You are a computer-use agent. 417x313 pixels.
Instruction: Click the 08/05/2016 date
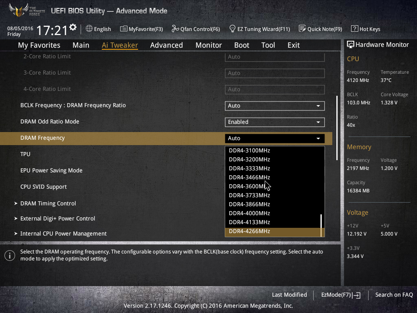coord(20,28)
